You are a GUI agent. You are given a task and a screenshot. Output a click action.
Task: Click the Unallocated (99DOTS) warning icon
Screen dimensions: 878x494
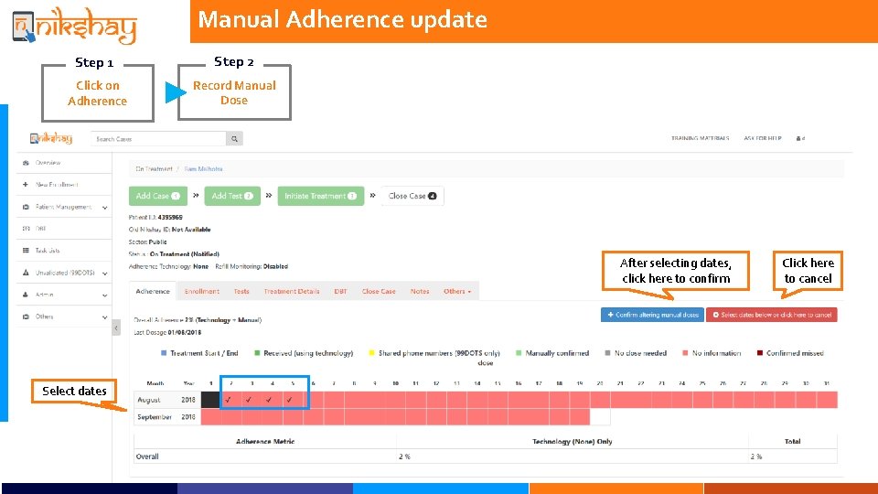pos(26,273)
